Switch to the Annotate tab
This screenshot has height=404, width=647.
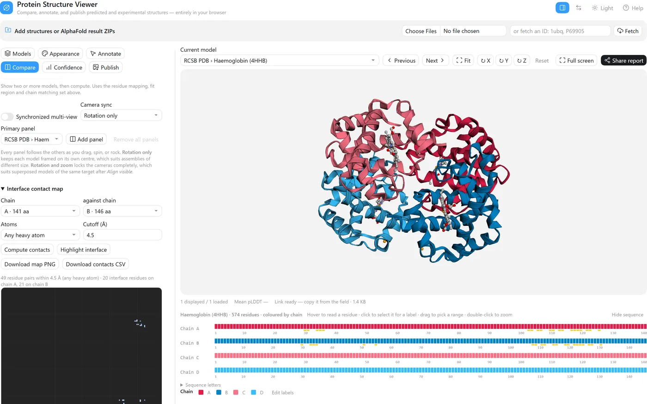pos(105,54)
